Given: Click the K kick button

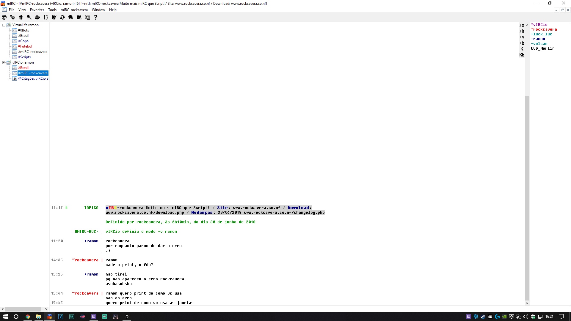Looking at the screenshot, I should [522, 49].
